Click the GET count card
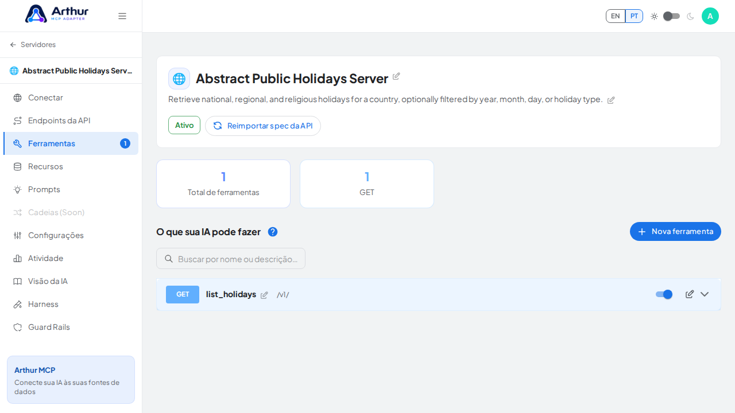Image resolution: width=735 pixels, height=413 pixels. tap(367, 184)
